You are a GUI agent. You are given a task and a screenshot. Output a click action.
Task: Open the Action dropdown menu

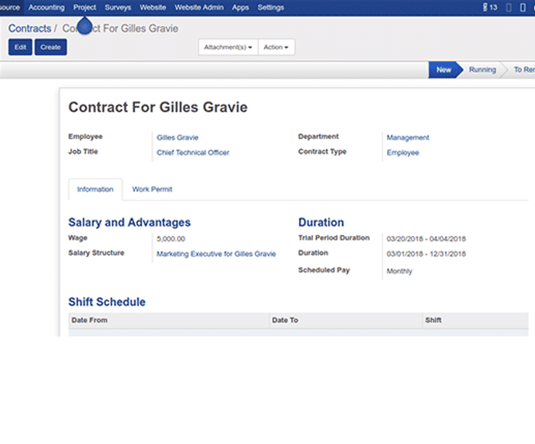click(276, 47)
